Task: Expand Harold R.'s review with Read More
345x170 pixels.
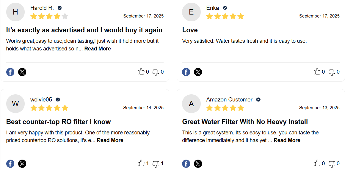Action: (x=98, y=49)
